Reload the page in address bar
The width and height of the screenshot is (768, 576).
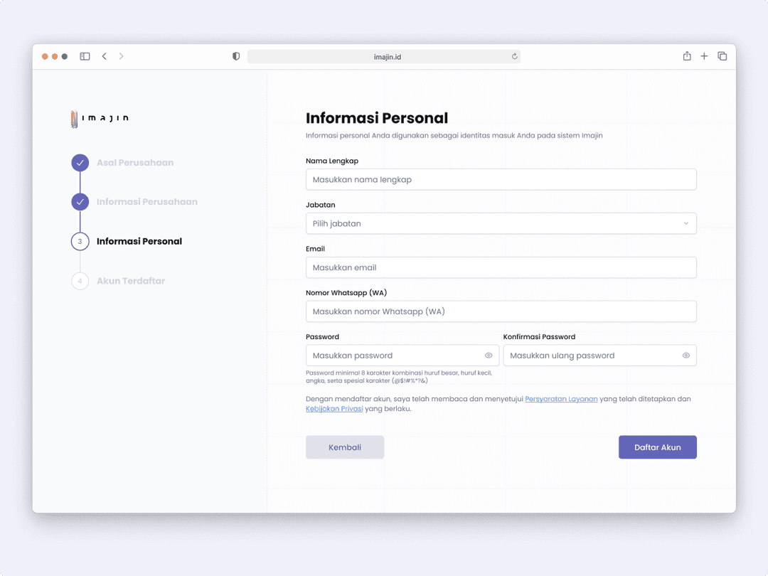[x=514, y=56]
